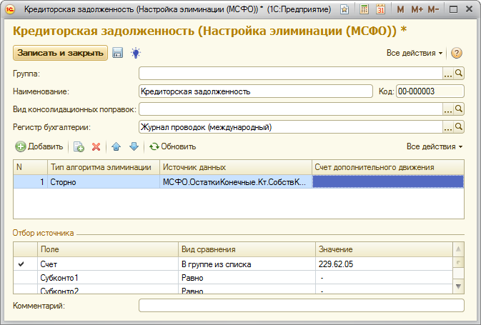Click the Обновить refresh button
The width and height of the screenshot is (481, 325).
tap(172, 146)
